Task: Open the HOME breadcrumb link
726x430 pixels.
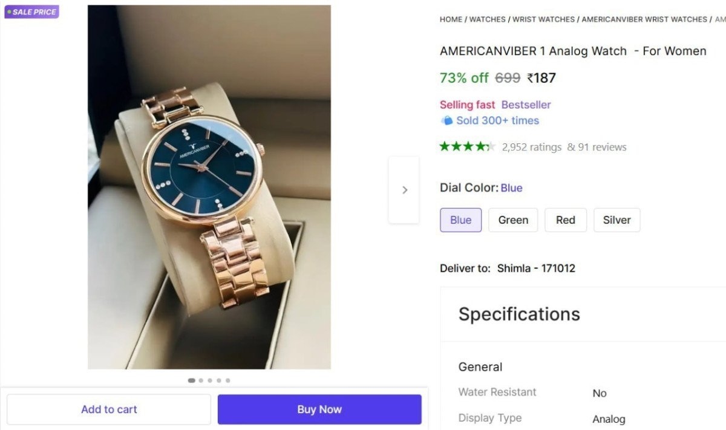Action: 450,19
